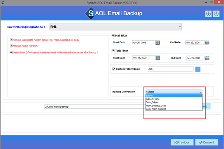
Task: Click the SysInfo app icon in title bar
Action: [x=3, y=3]
